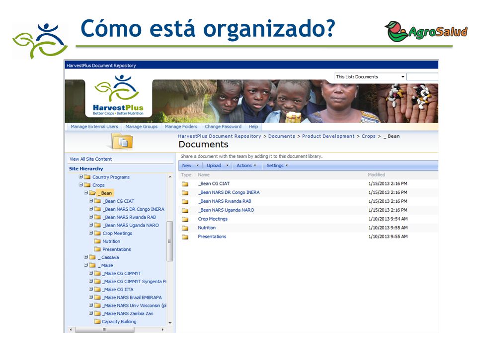477x357 pixels.
Task: Sort by the Type column header
Action: coord(186,175)
